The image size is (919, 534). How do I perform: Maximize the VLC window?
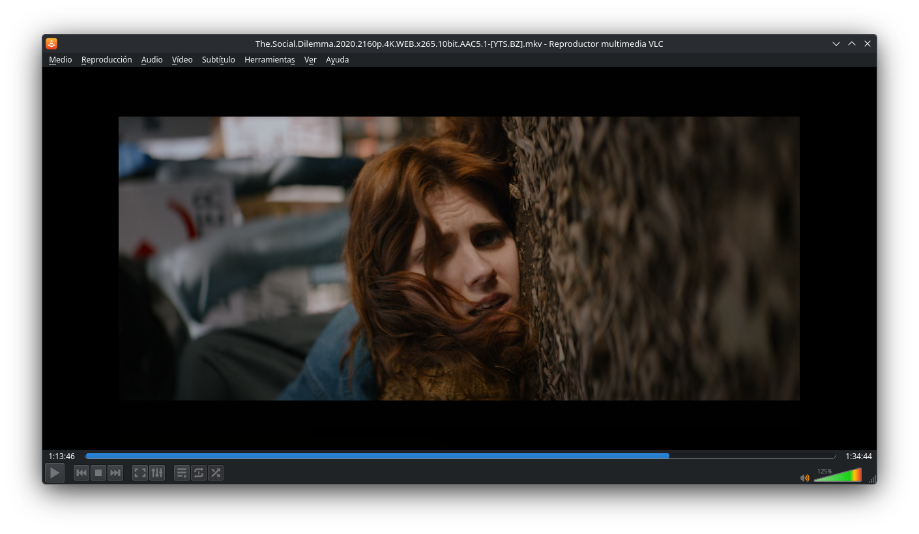pos(852,44)
